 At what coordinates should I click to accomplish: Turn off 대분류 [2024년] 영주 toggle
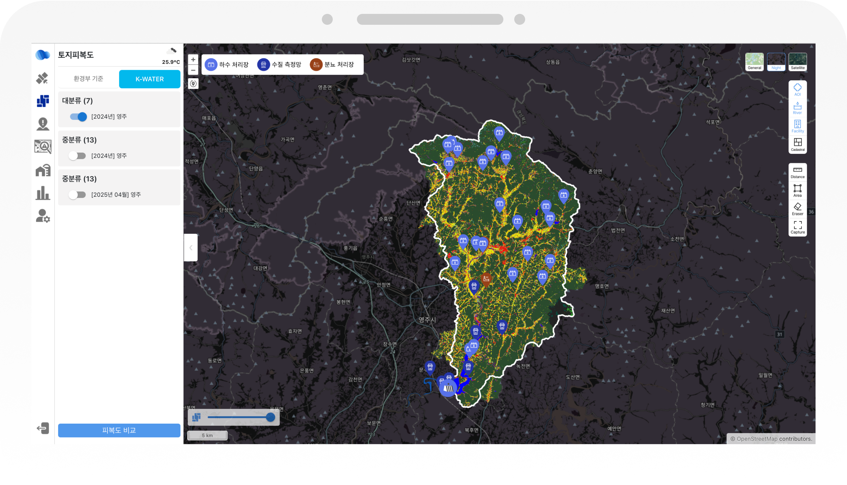[x=78, y=117]
